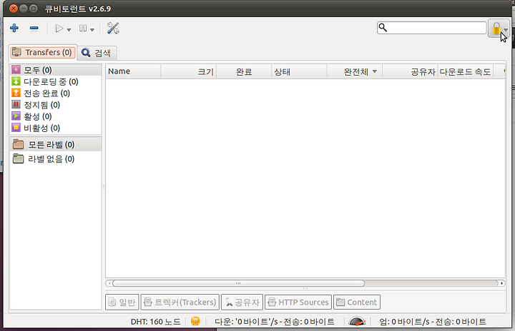Screen dimensions: 515x331
Task: Open the 공유자 peers tab
Action: coord(242,302)
